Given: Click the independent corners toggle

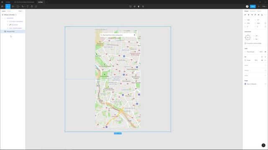Looking at the screenshot, I should pyautogui.click(x=265, y=27).
